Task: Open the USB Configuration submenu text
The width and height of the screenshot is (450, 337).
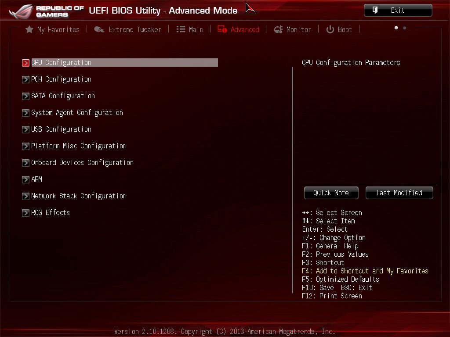Action: 61,129
